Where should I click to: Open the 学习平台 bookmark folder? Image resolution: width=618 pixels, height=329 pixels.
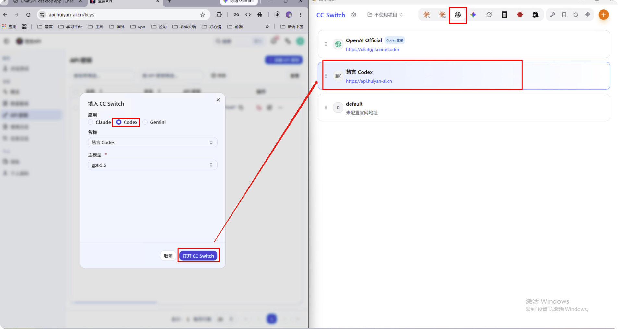click(x=70, y=27)
